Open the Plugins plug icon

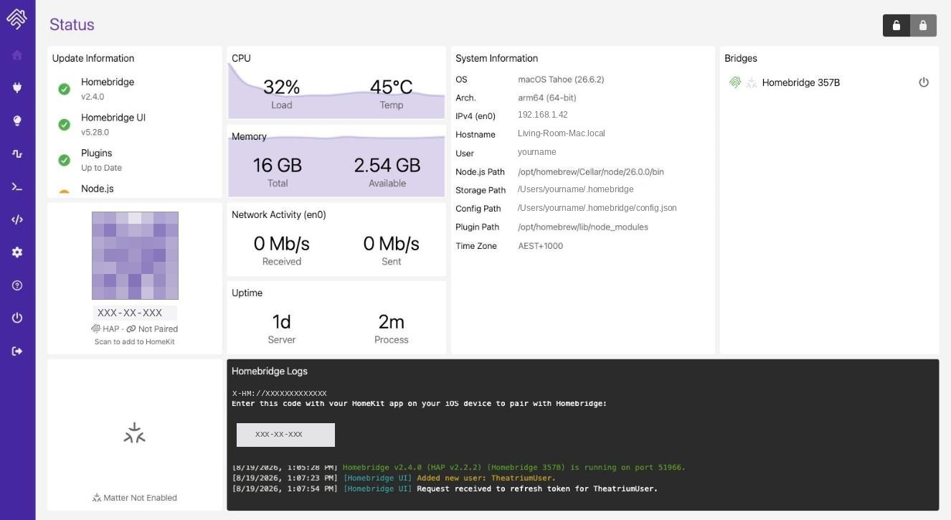(x=17, y=88)
